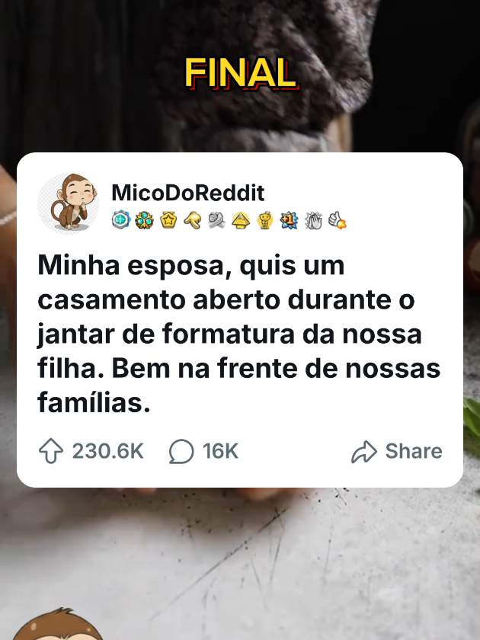480x640 pixels.
Task: Click the golden Snoo trophy award
Action: pyautogui.click(x=265, y=220)
